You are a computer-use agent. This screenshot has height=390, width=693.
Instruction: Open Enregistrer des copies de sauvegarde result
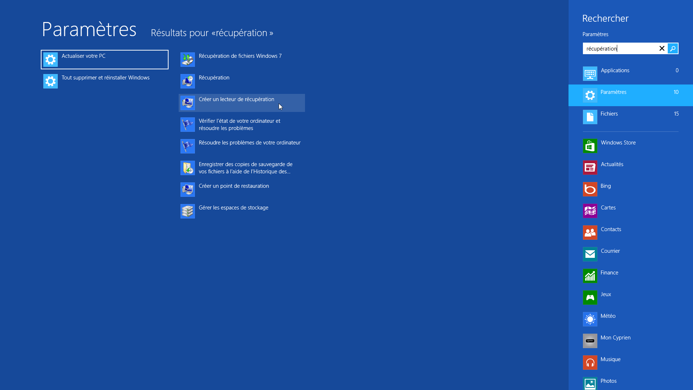click(x=242, y=168)
